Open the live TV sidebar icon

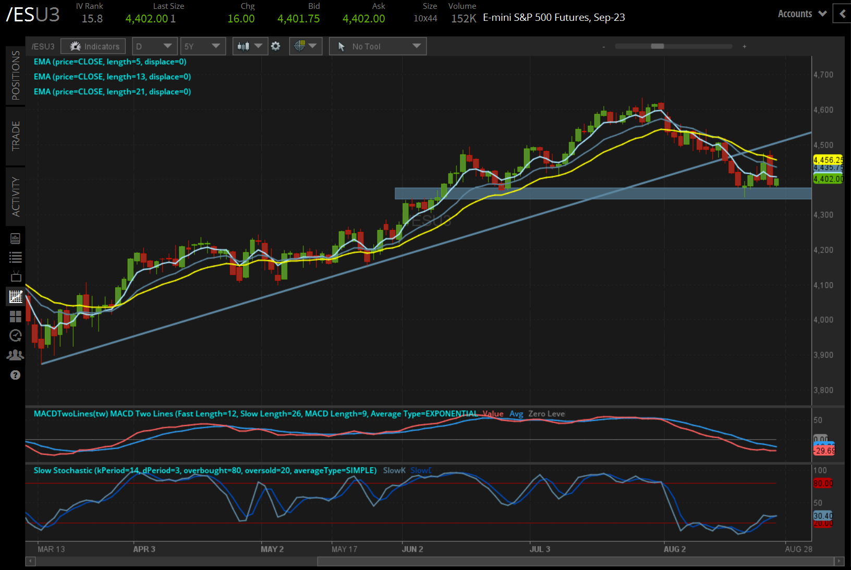click(15, 276)
